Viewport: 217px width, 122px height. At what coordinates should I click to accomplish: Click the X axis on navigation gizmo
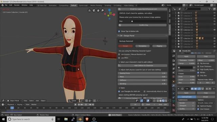(x=114, y=15)
